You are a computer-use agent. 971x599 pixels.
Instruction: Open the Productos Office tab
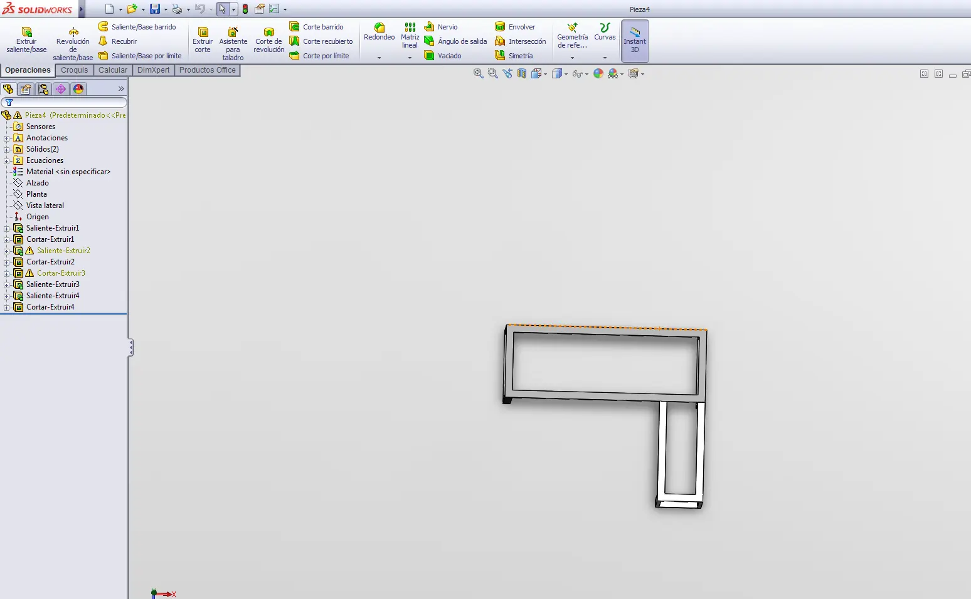pos(208,70)
